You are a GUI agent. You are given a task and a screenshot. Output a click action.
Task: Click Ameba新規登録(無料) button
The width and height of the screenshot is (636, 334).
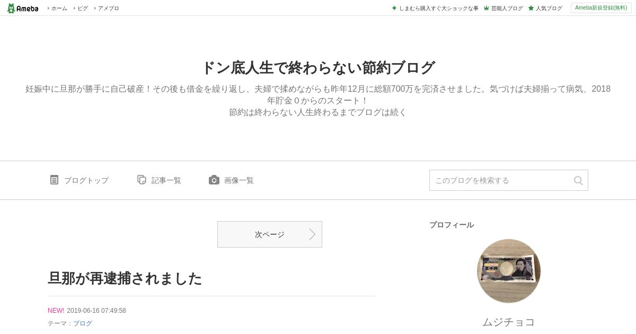[601, 8]
